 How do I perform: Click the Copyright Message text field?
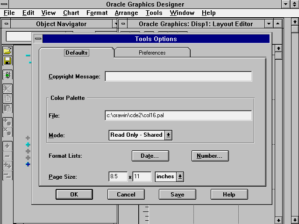(178, 77)
